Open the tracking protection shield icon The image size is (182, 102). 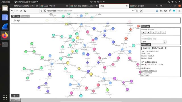point(41,11)
